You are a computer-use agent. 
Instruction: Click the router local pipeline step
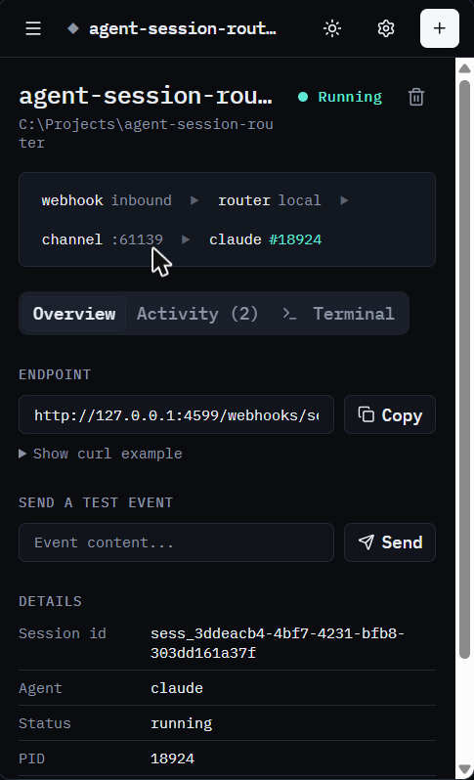tap(270, 200)
